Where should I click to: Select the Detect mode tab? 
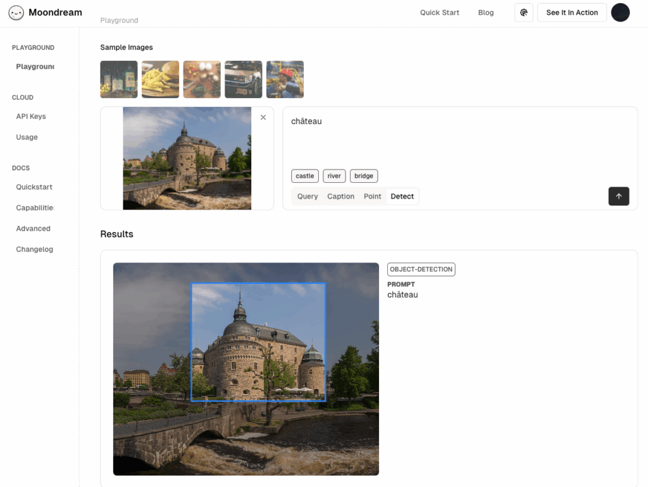(402, 197)
